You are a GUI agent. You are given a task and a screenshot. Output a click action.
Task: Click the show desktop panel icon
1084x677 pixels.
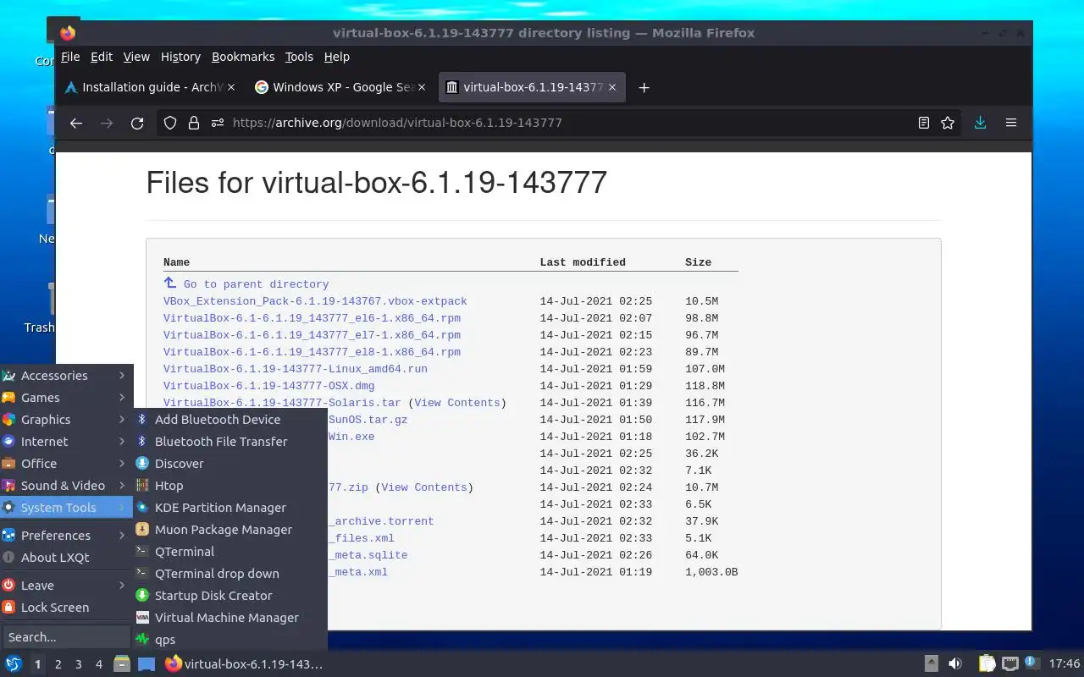(147, 664)
